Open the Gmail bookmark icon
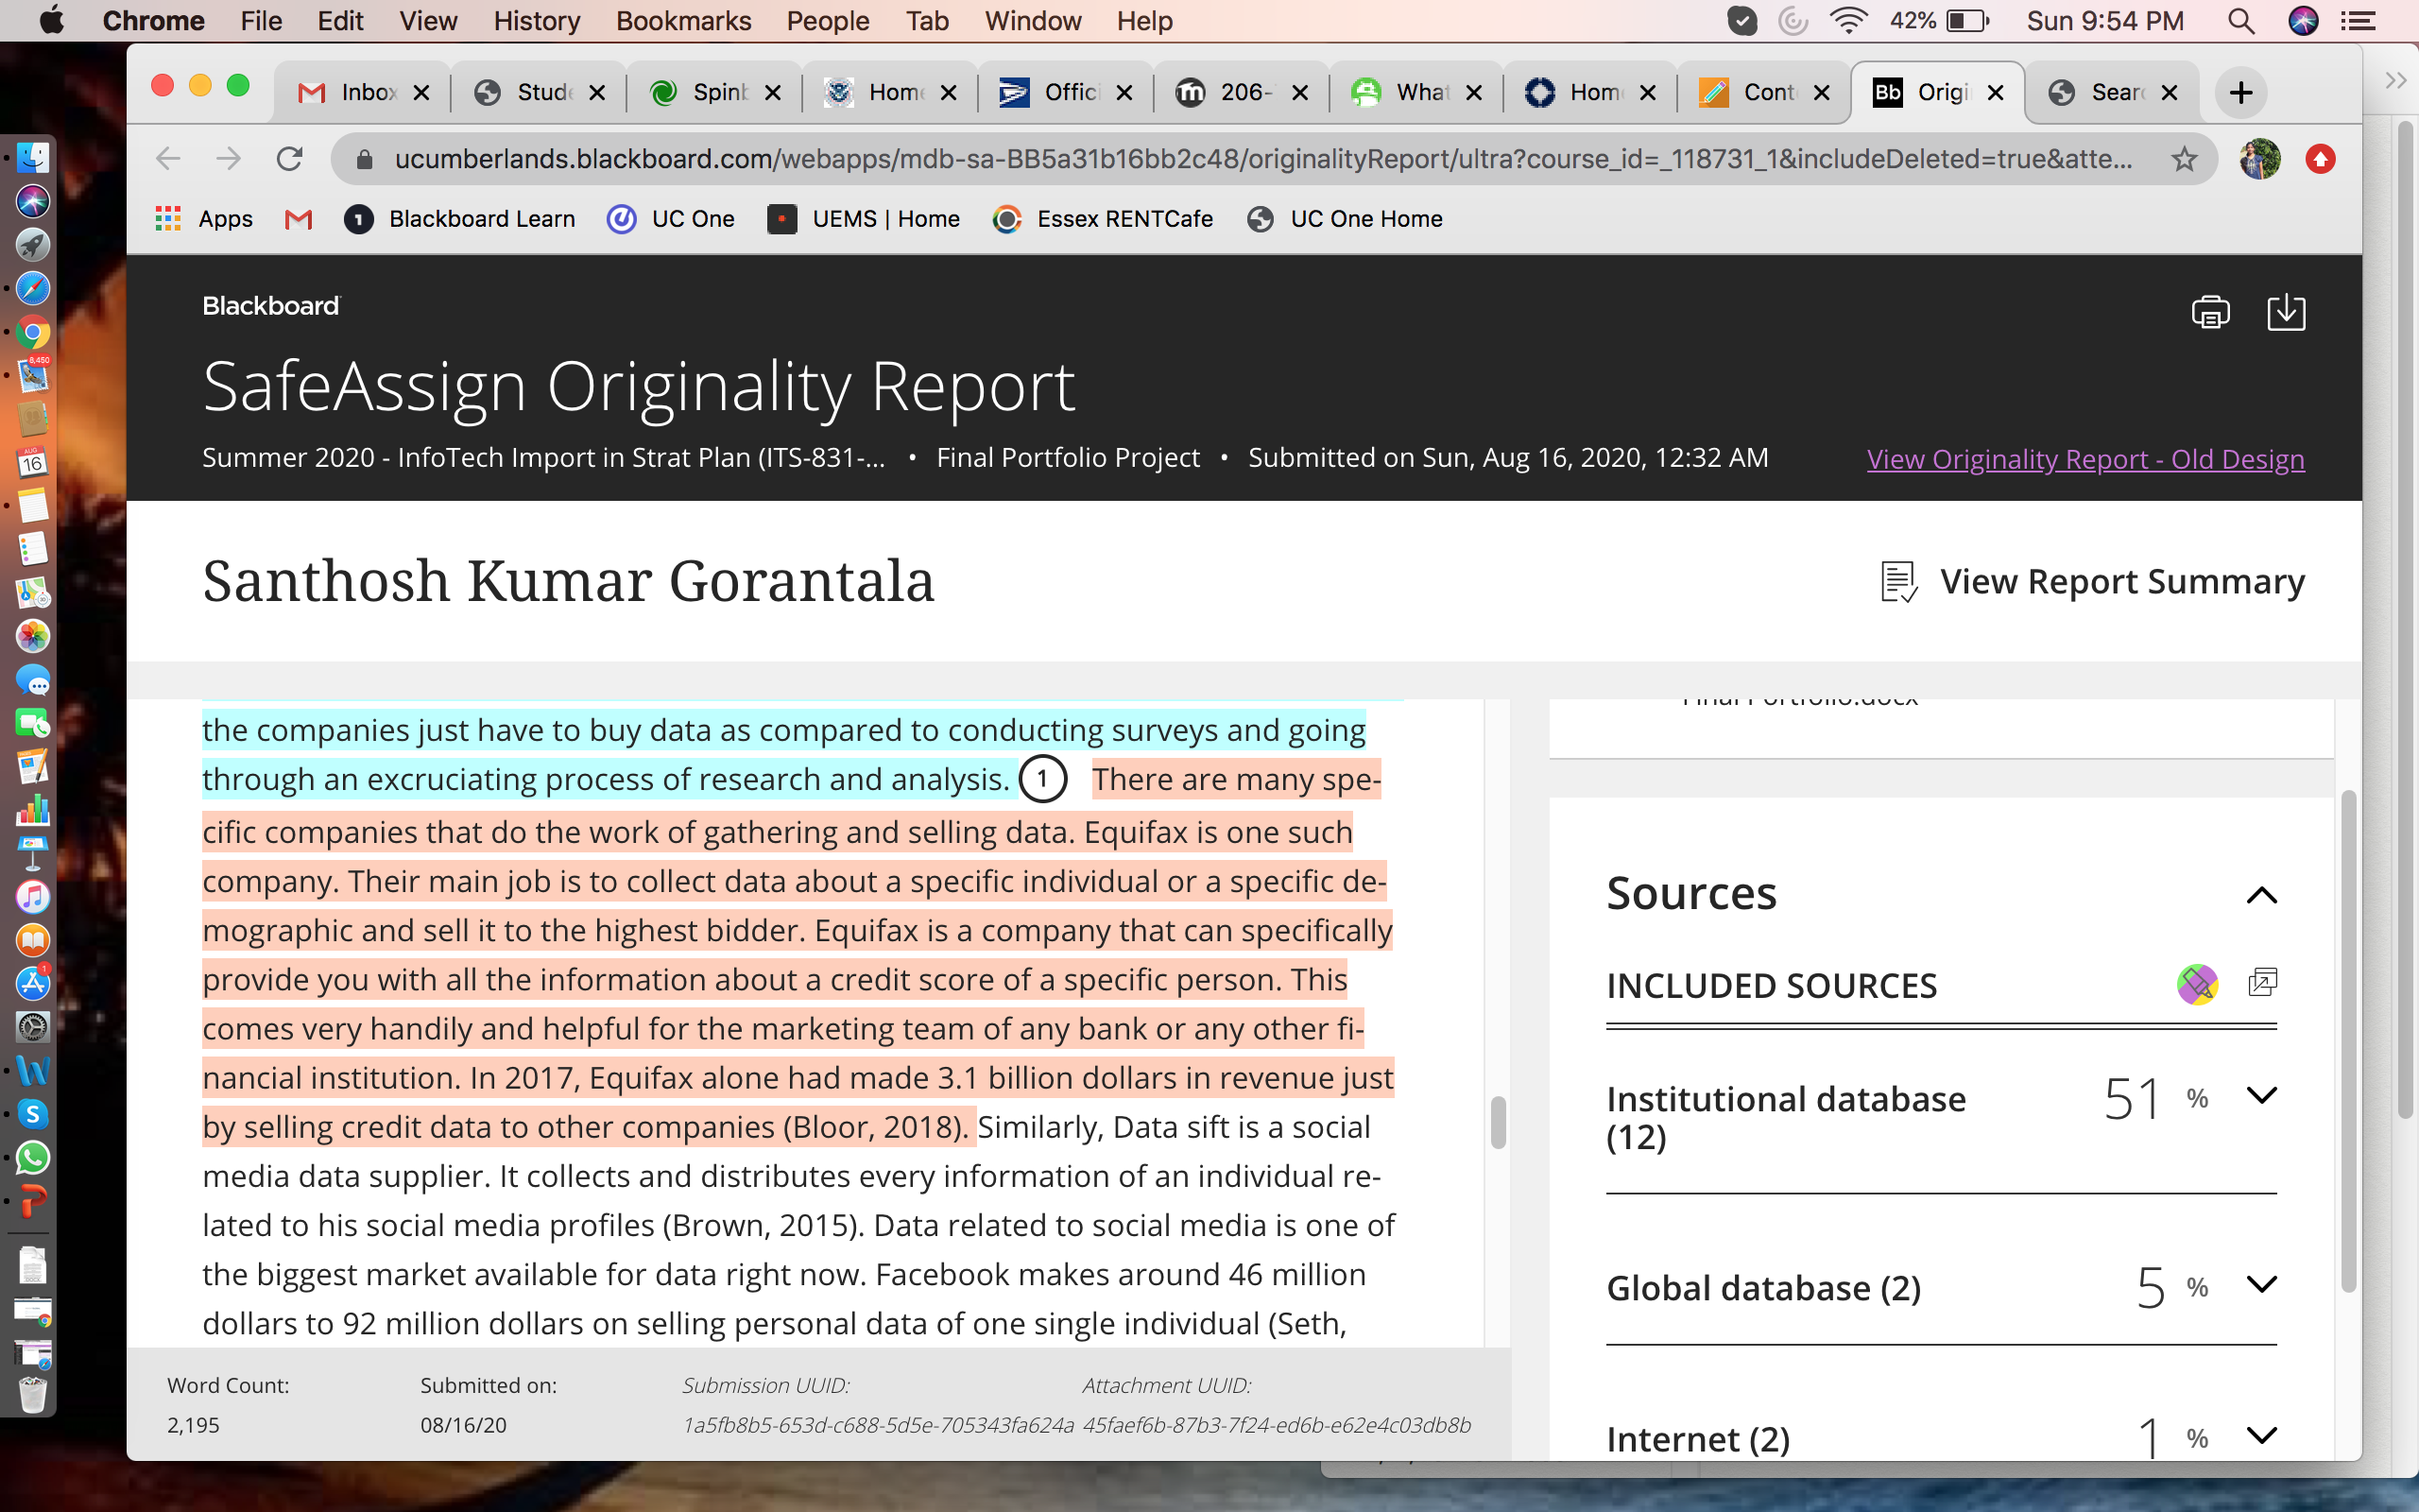The image size is (2419, 1512). coord(298,219)
